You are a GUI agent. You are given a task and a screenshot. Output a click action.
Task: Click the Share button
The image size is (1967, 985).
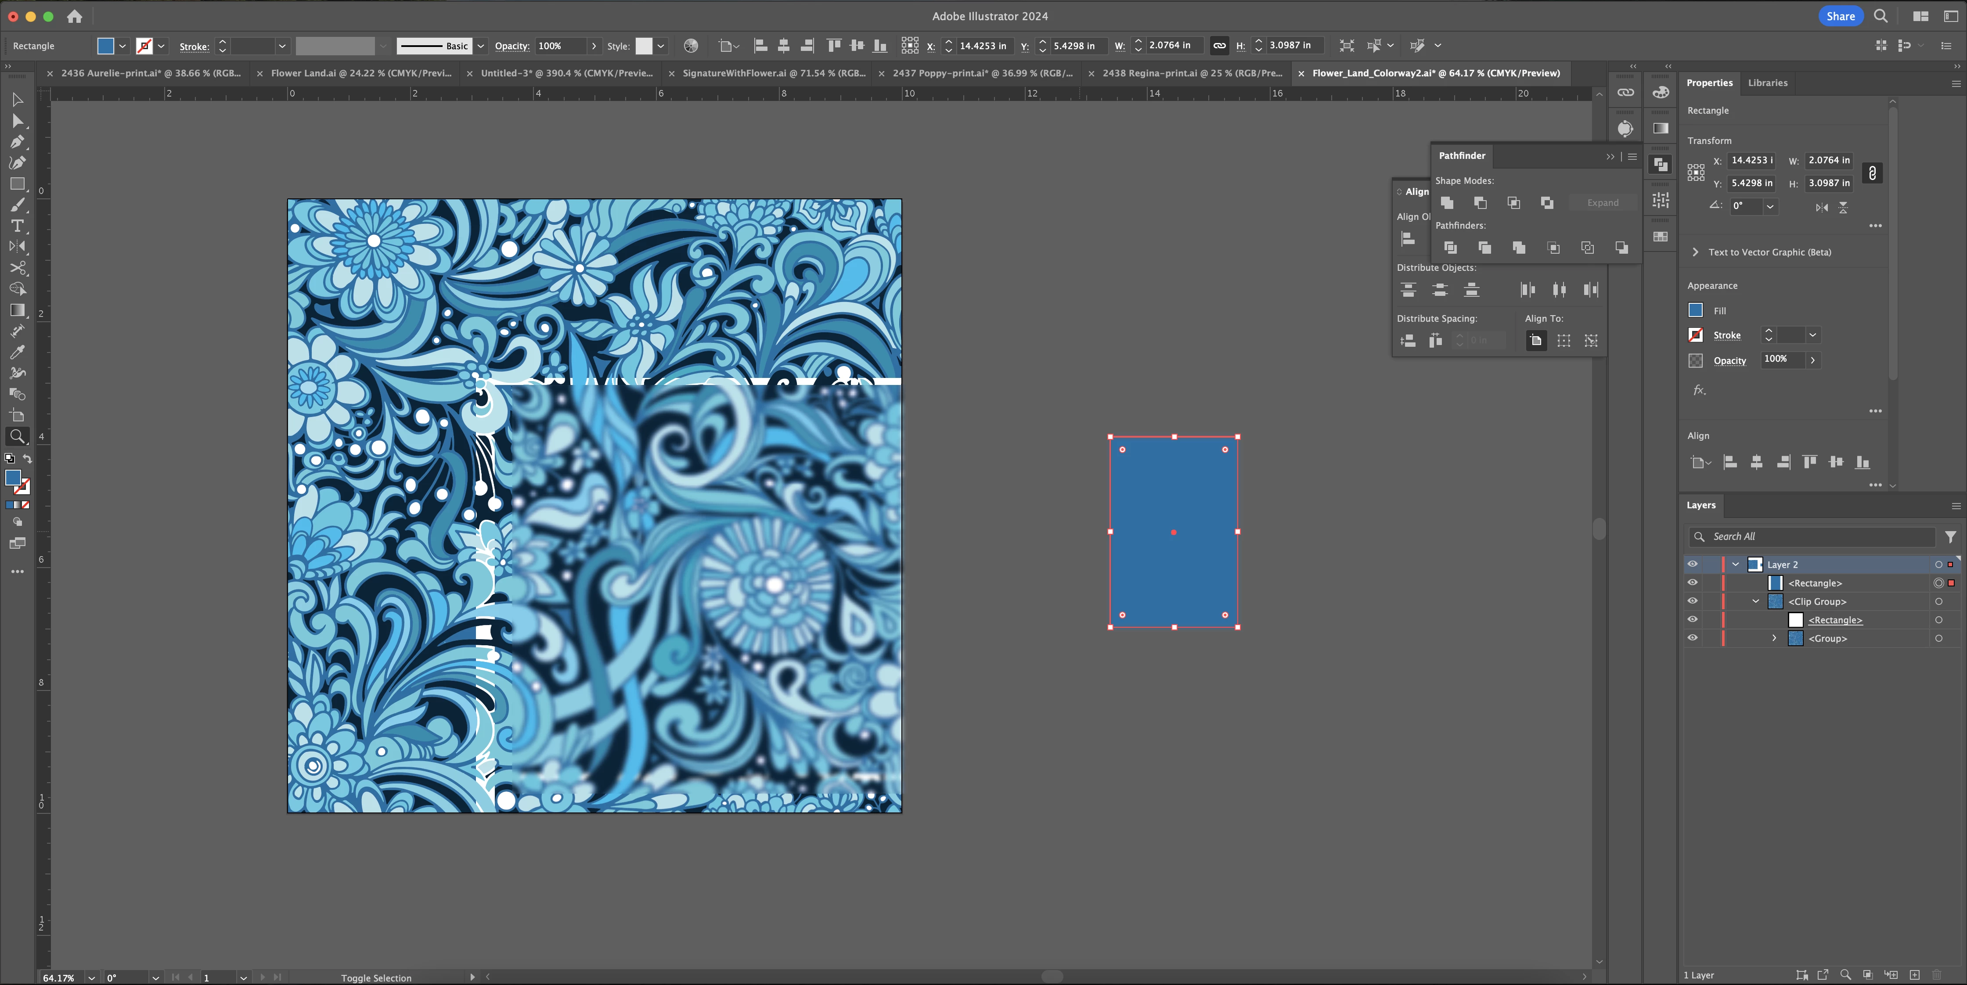pyautogui.click(x=1840, y=16)
